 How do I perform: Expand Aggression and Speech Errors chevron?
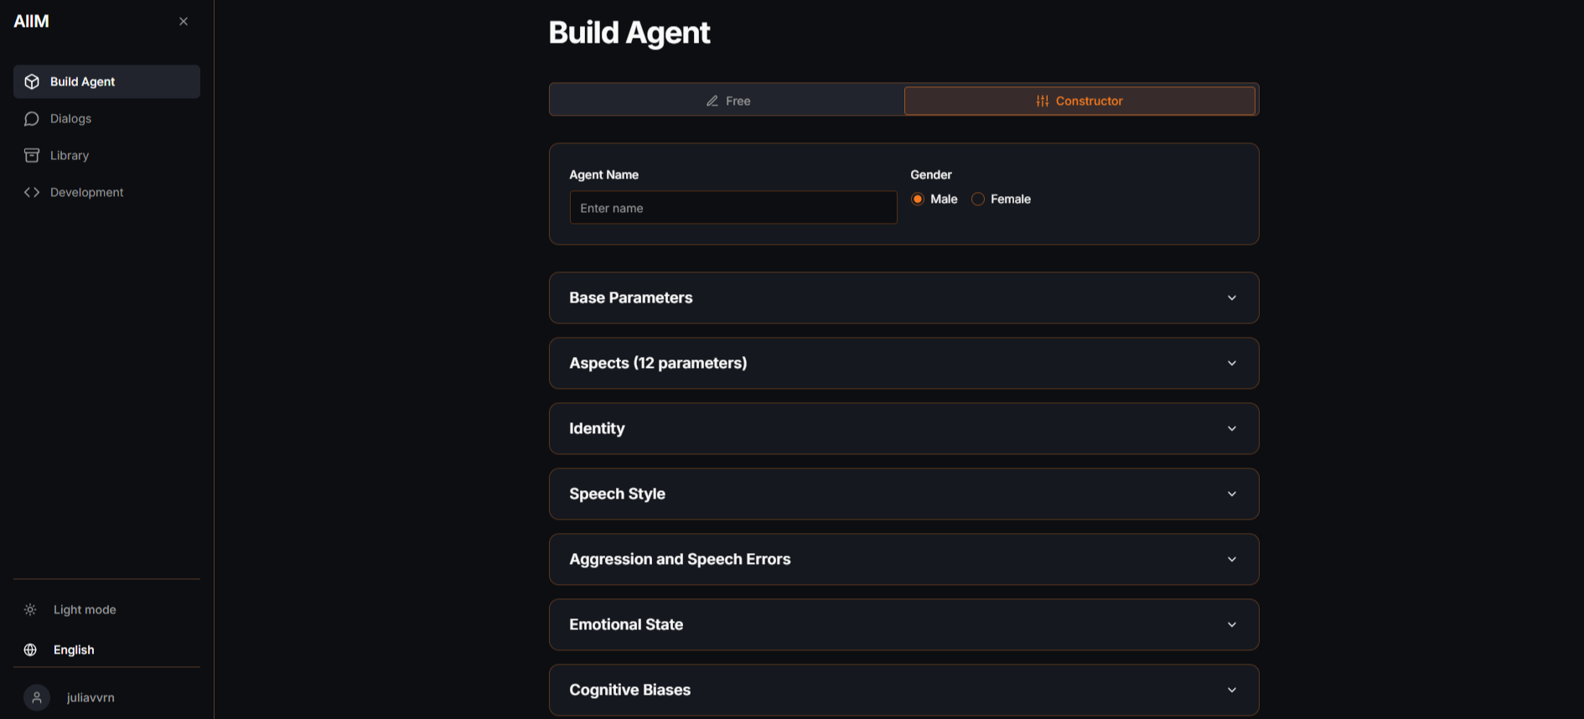click(x=1232, y=559)
